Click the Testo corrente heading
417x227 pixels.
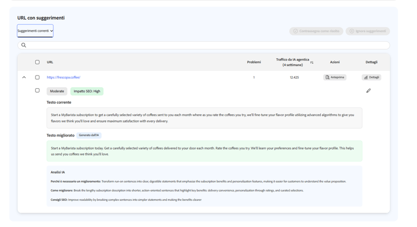tap(59, 102)
